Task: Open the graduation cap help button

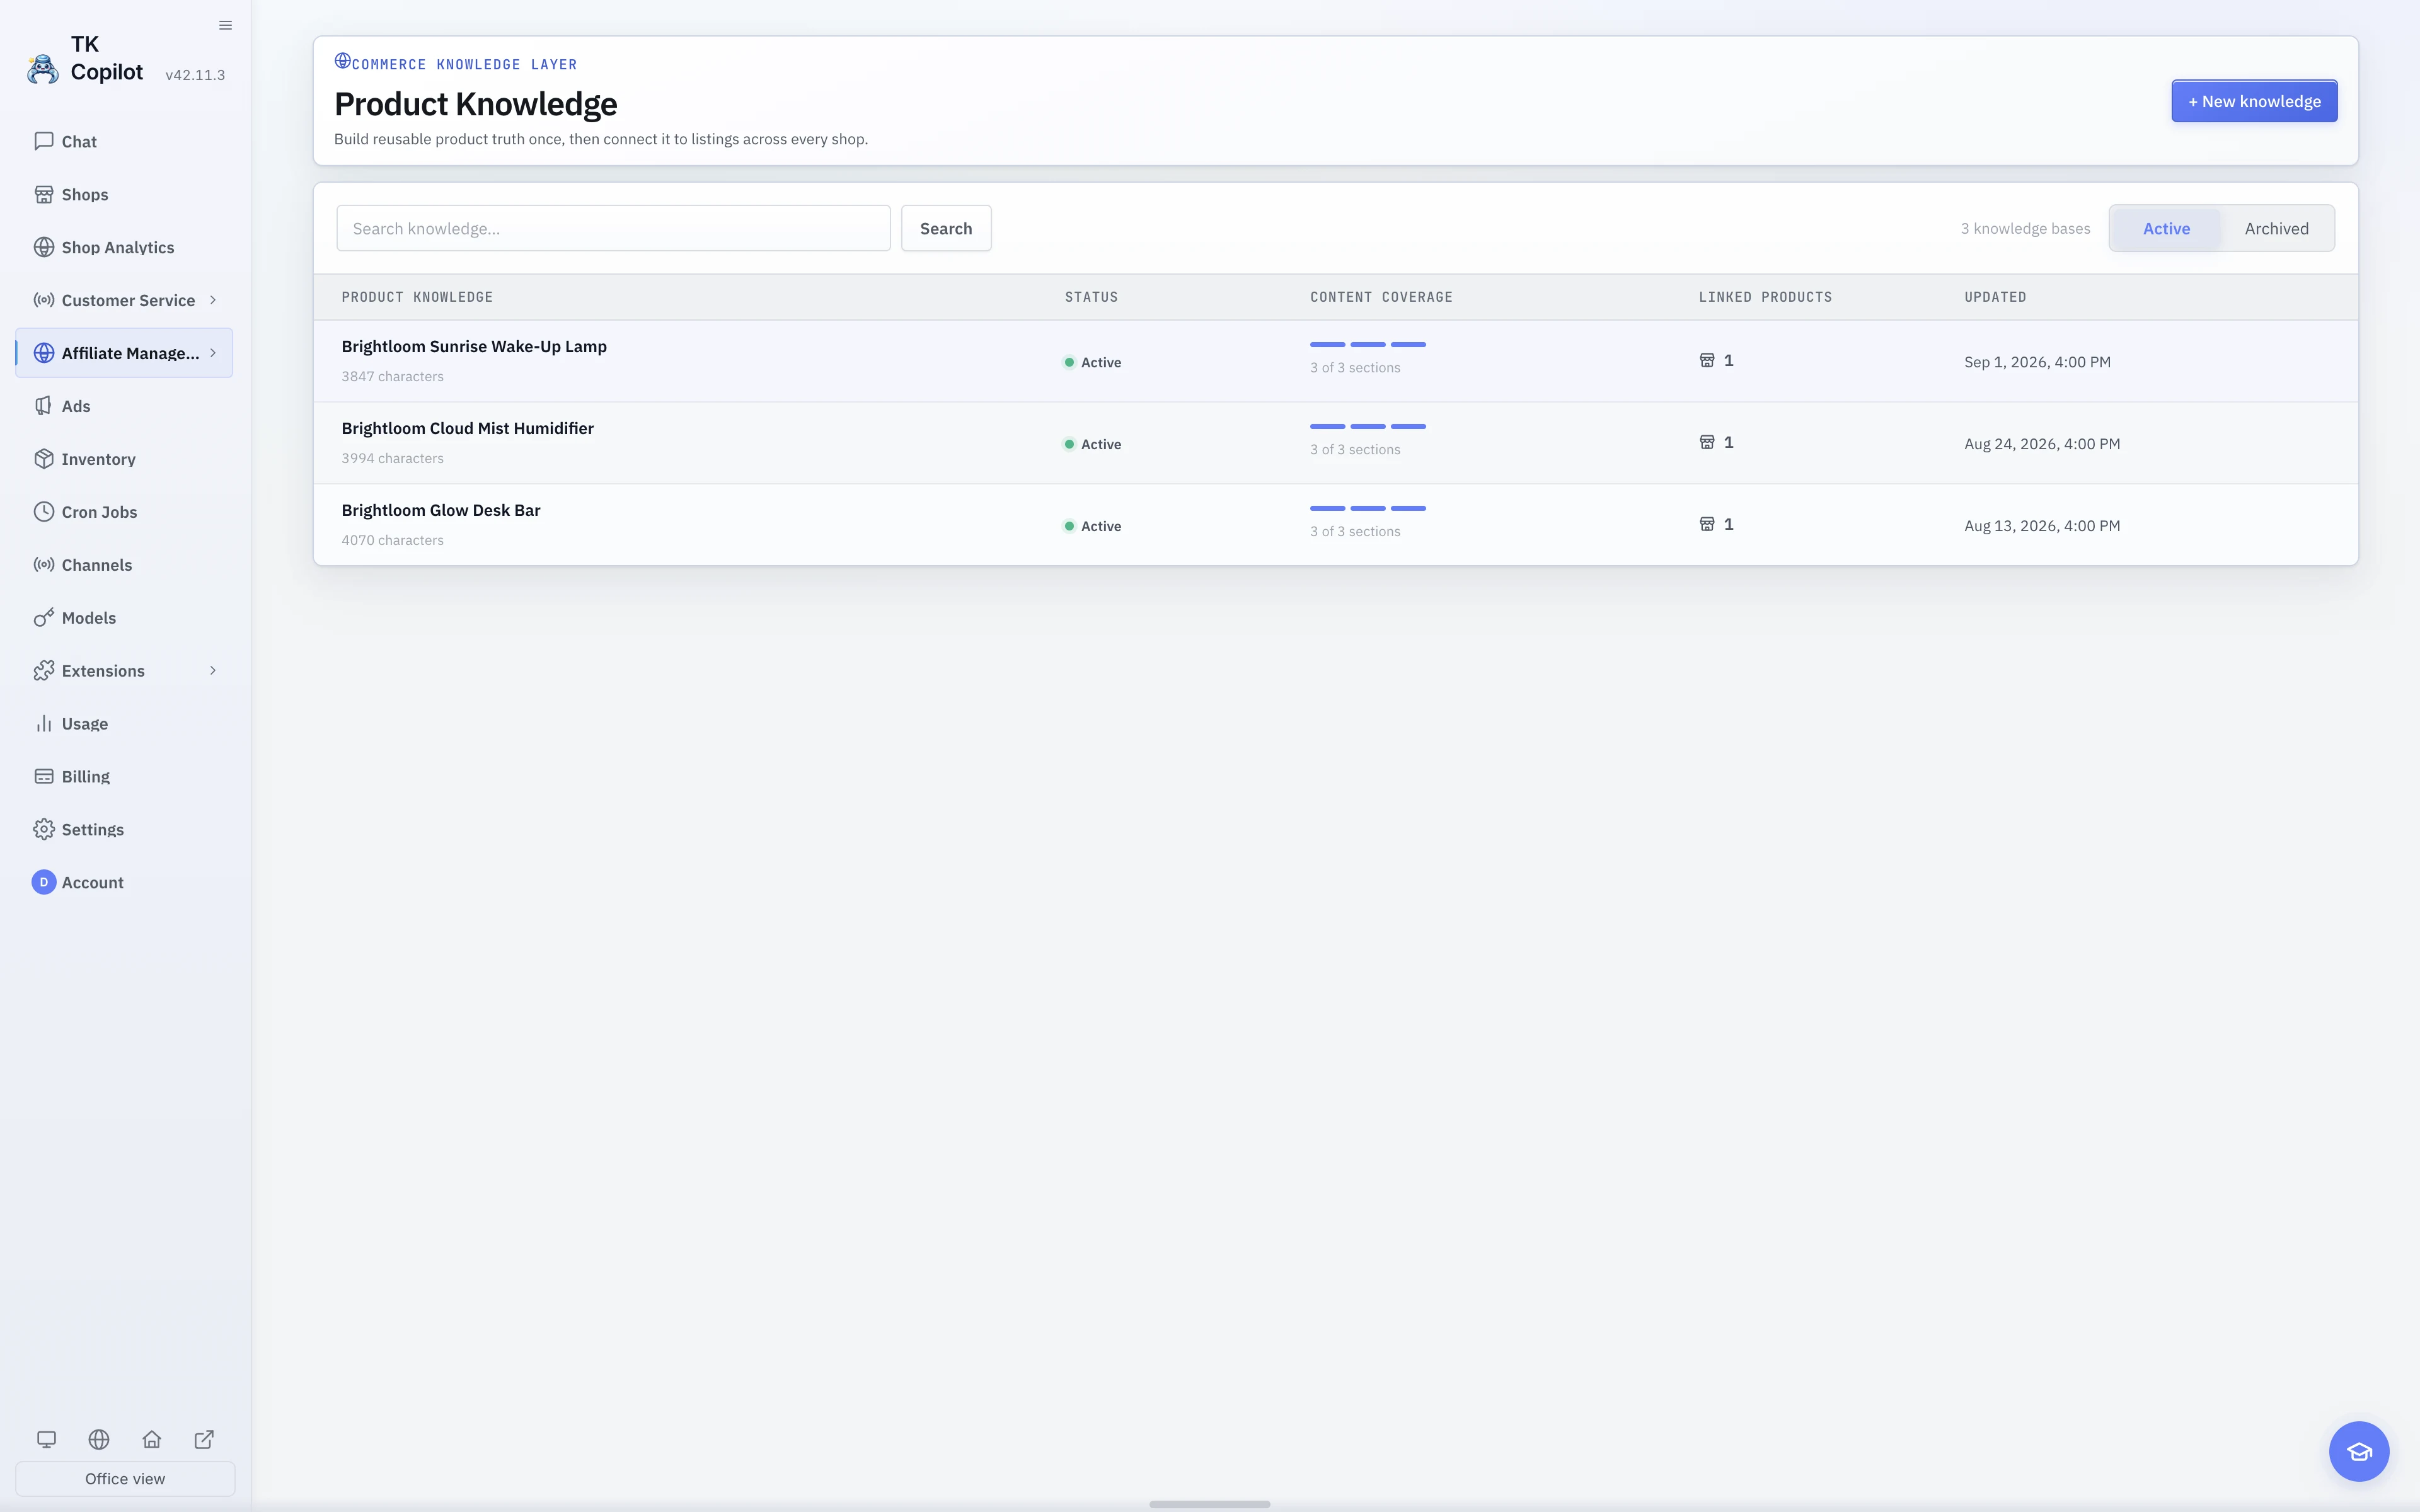Action: coord(2359,1451)
